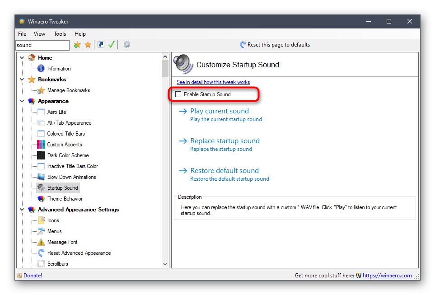This screenshot has width=435, height=295.
Task: Open the Donate! link
Action: (x=33, y=276)
